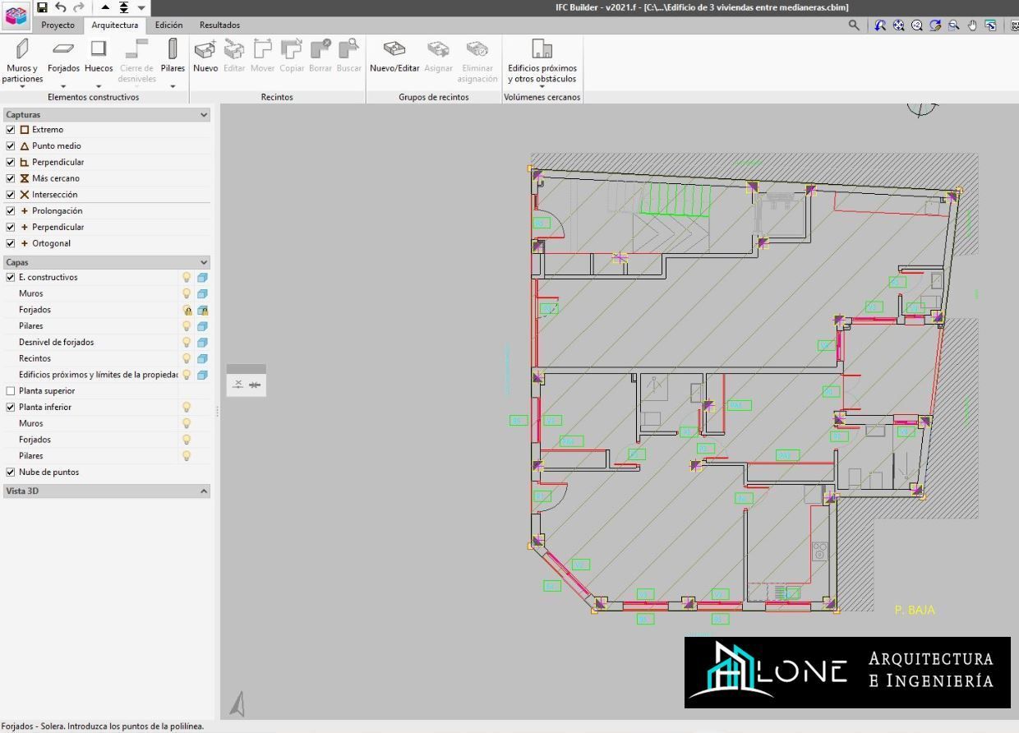
Task: Expand the Vista 3D panel
Action: pos(204,491)
